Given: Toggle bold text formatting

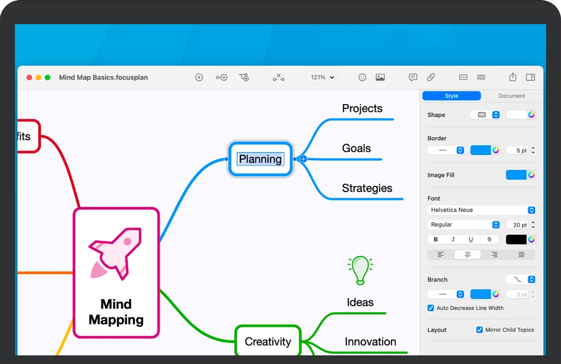Looking at the screenshot, I should pyautogui.click(x=436, y=239).
